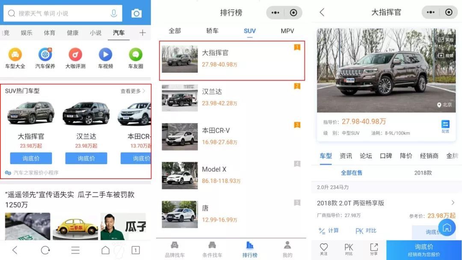Open 条件找车 bottom tab
This screenshot has width=462, height=260.
(212, 249)
